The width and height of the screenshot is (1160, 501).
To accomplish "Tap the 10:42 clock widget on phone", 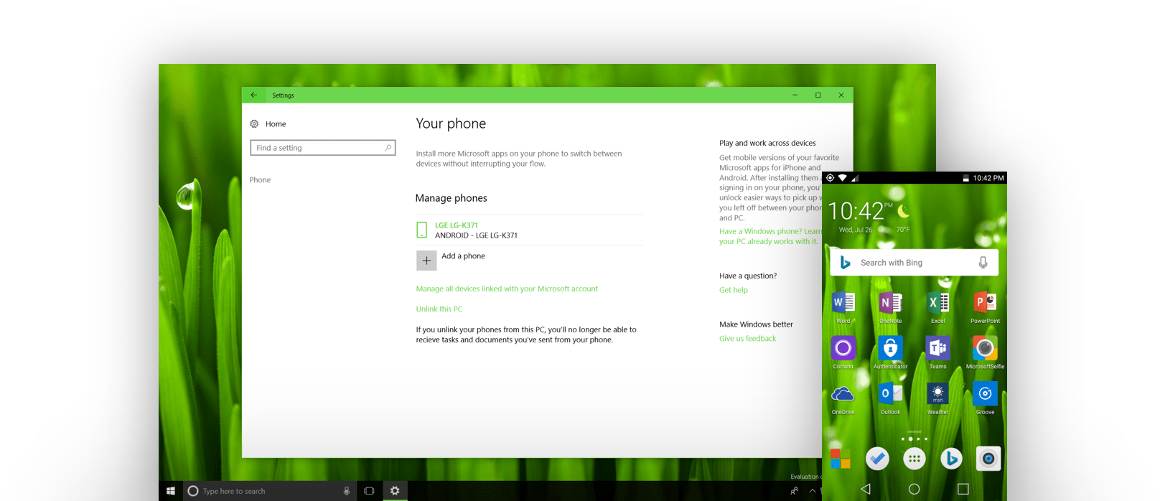I will [x=856, y=211].
